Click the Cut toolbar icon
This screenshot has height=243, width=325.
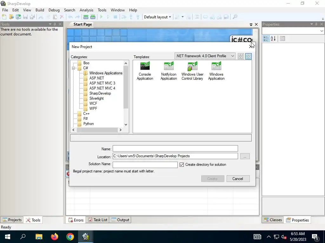pos(41,17)
